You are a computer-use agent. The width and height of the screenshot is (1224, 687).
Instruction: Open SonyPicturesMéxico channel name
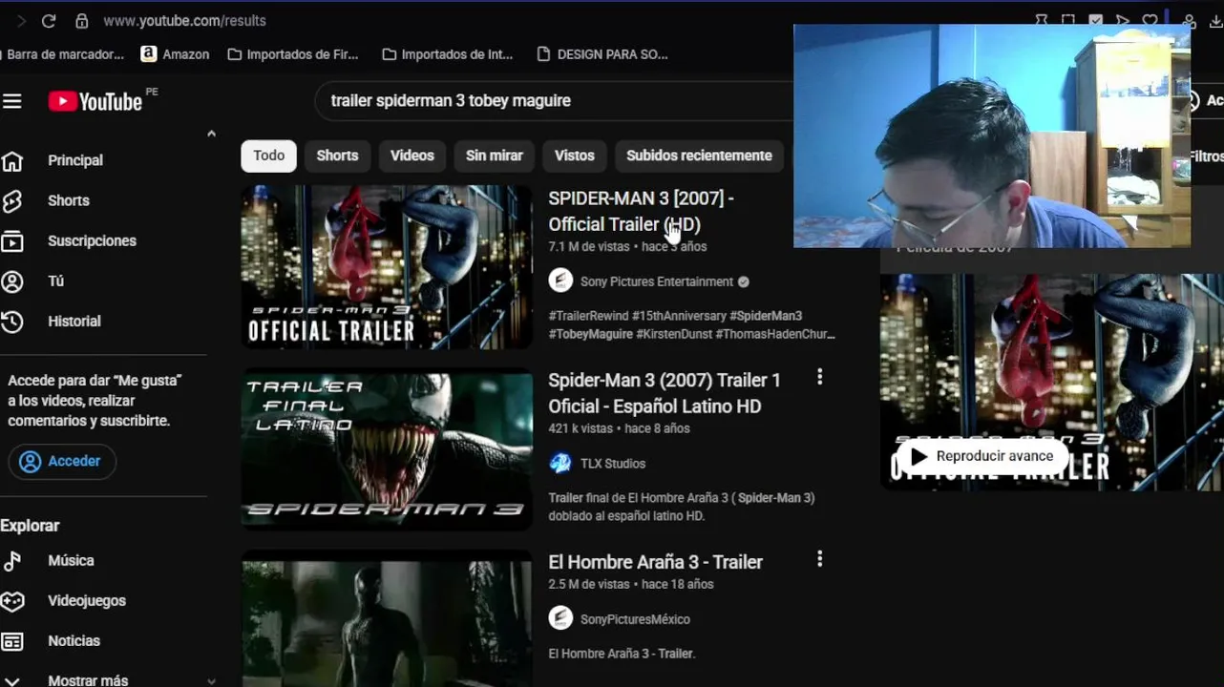[635, 619]
